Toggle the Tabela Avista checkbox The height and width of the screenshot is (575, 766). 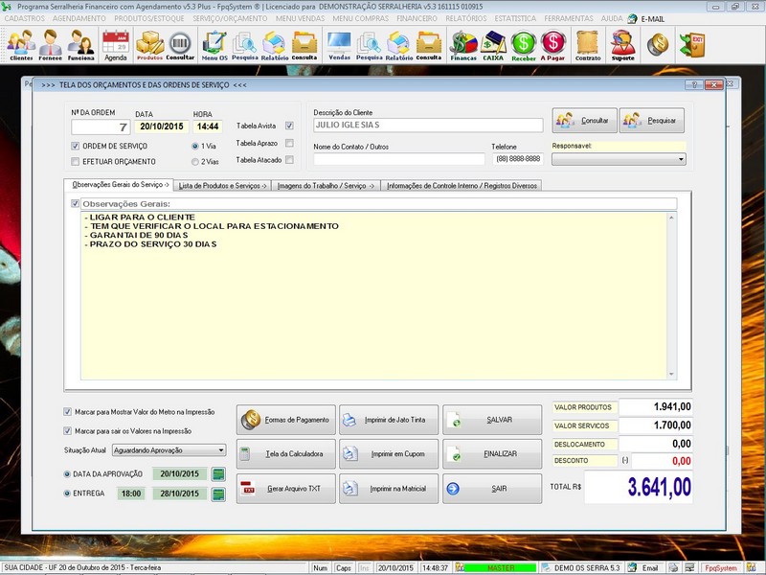[289, 126]
